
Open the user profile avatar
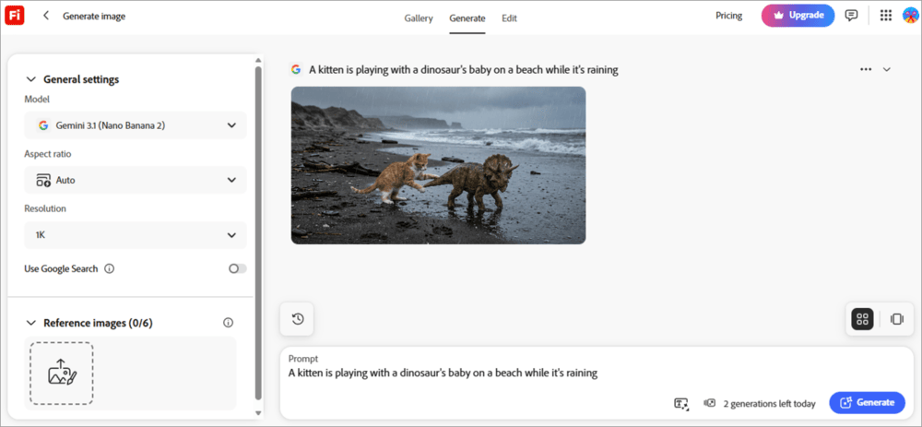pyautogui.click(x=910, y=16)
